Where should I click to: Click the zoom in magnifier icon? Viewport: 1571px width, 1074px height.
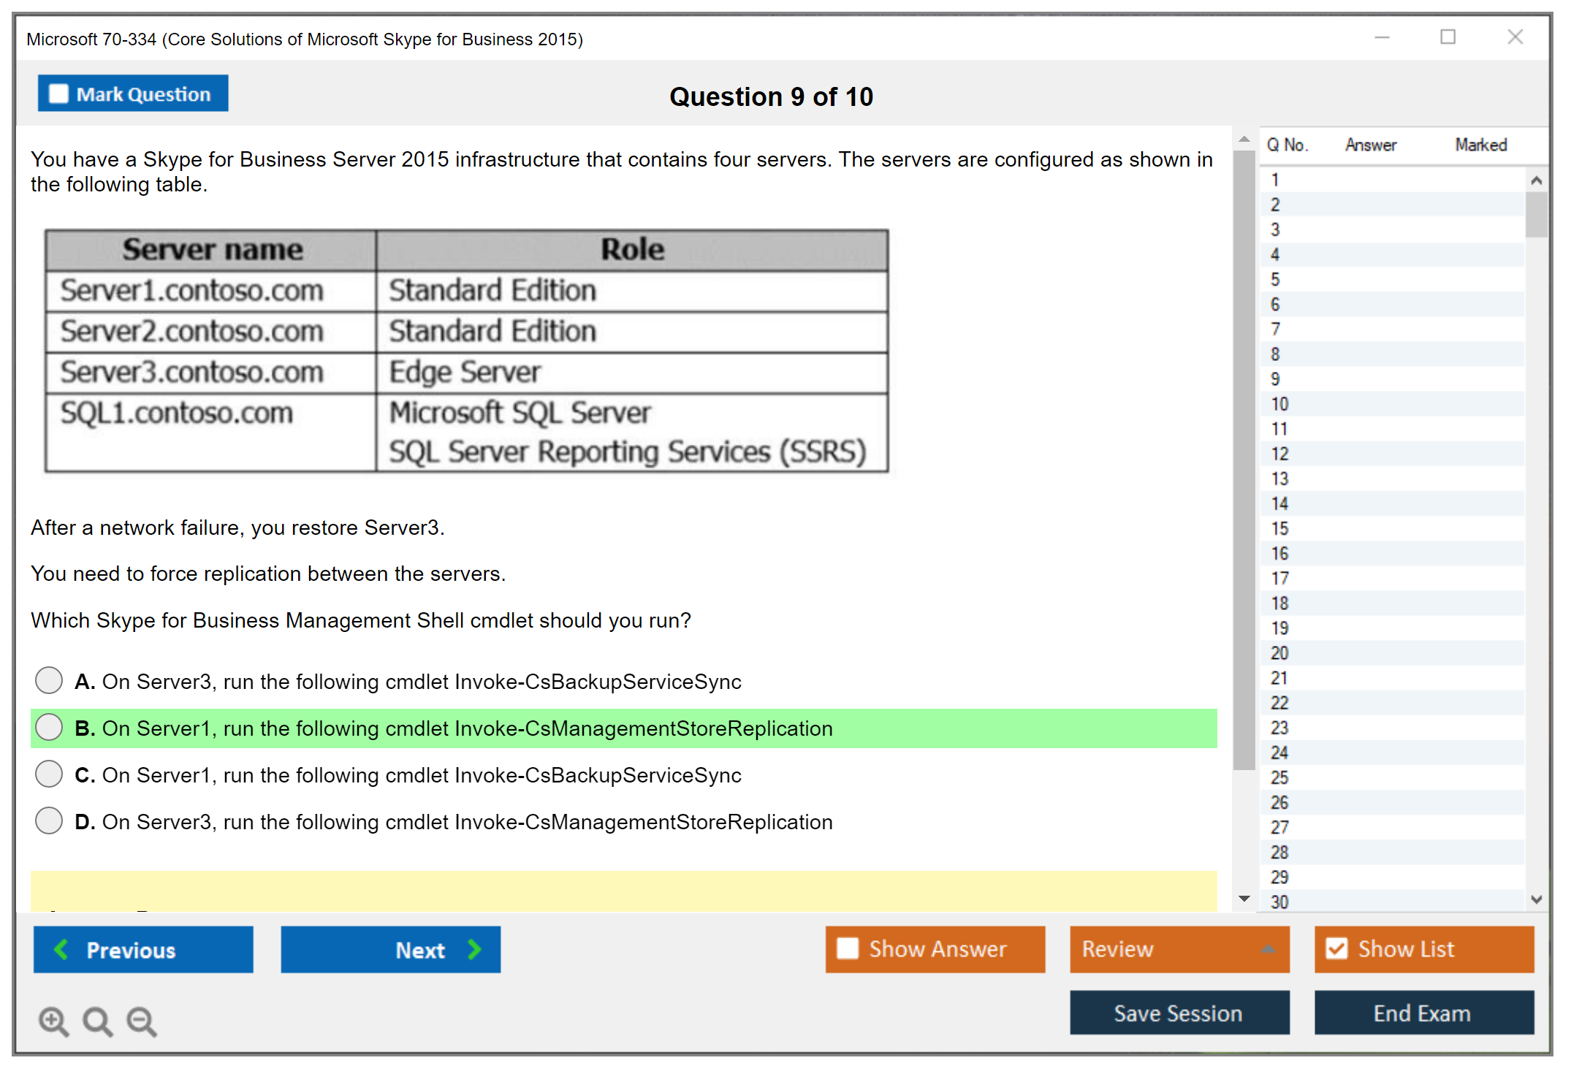(x=53, y=1021)
